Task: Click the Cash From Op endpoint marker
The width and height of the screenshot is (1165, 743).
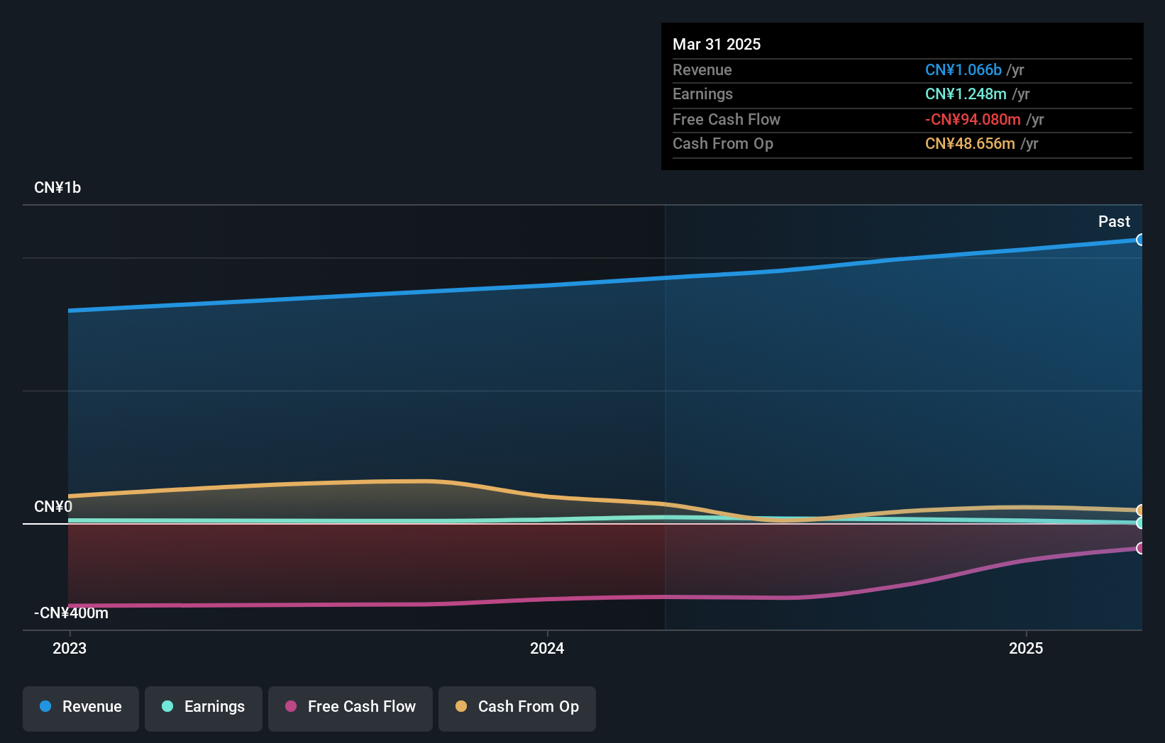Action: point(1140,510)
